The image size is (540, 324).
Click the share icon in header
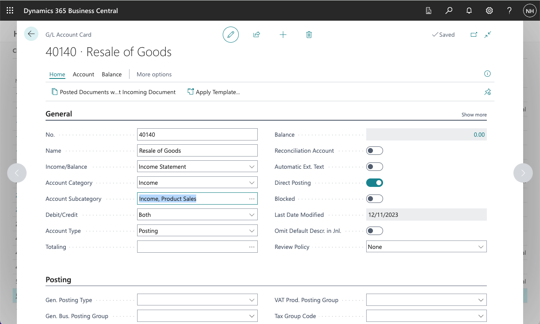[256, 35]
